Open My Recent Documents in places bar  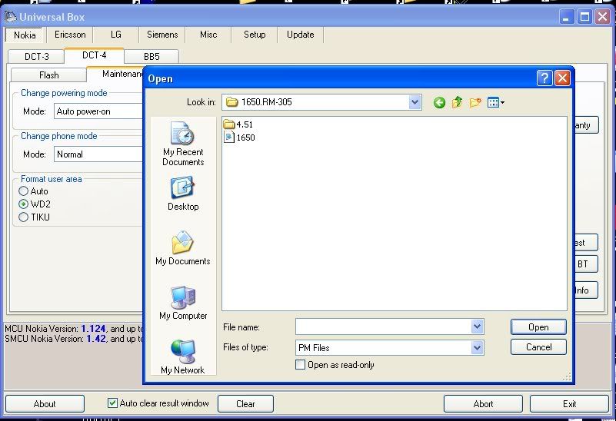(x=183, y=144)
